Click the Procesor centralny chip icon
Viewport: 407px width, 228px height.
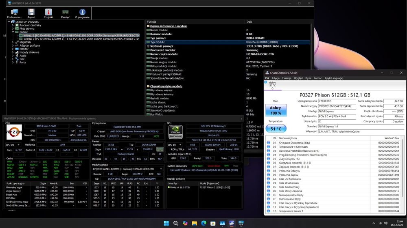click(17, 26)
